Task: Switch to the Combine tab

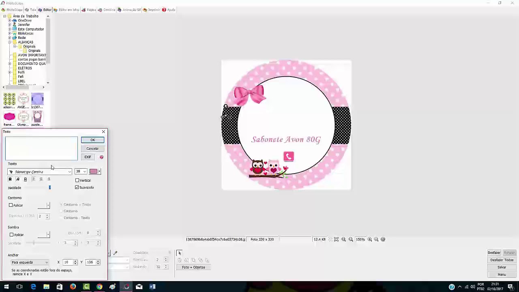Action: pyautogui.click(x=107, y=10)
